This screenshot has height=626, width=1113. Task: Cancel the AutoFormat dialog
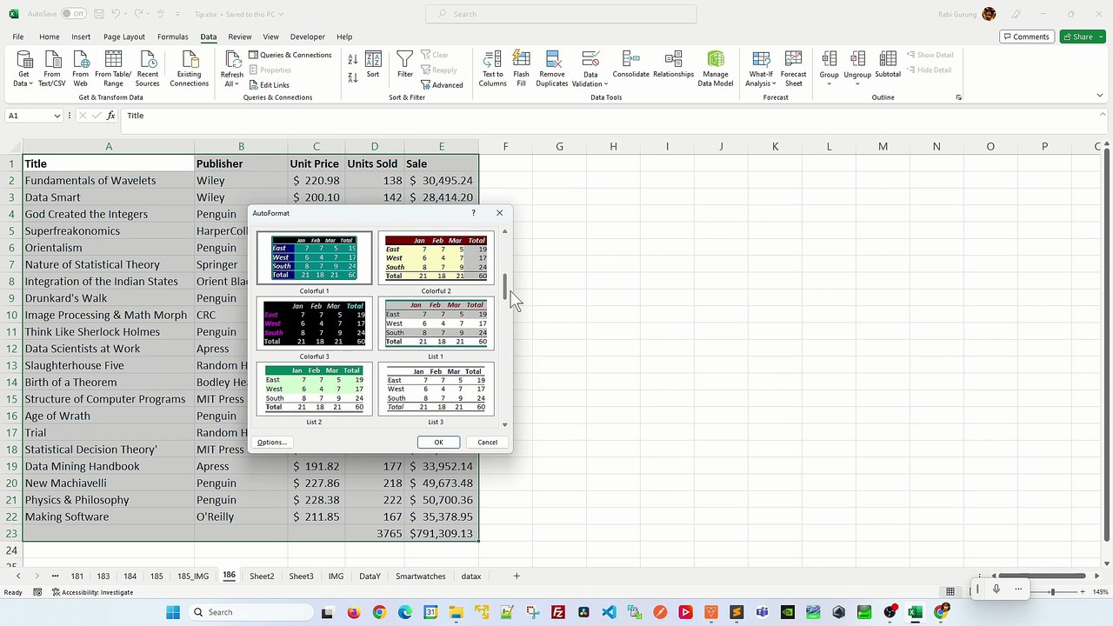[487, 443]
